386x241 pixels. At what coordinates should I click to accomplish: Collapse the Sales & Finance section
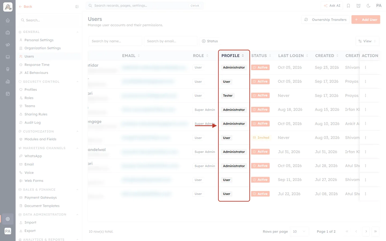77,190
